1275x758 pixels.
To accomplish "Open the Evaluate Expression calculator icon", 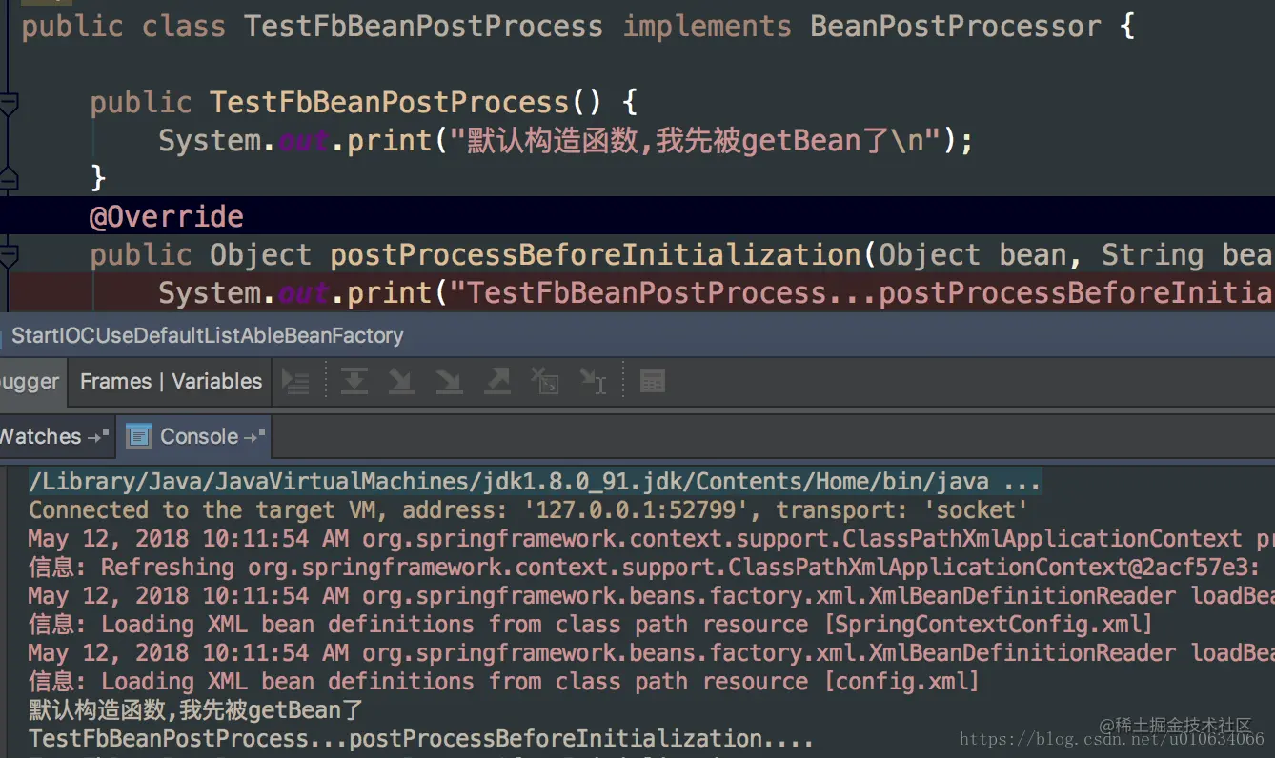I will point(652,382).
